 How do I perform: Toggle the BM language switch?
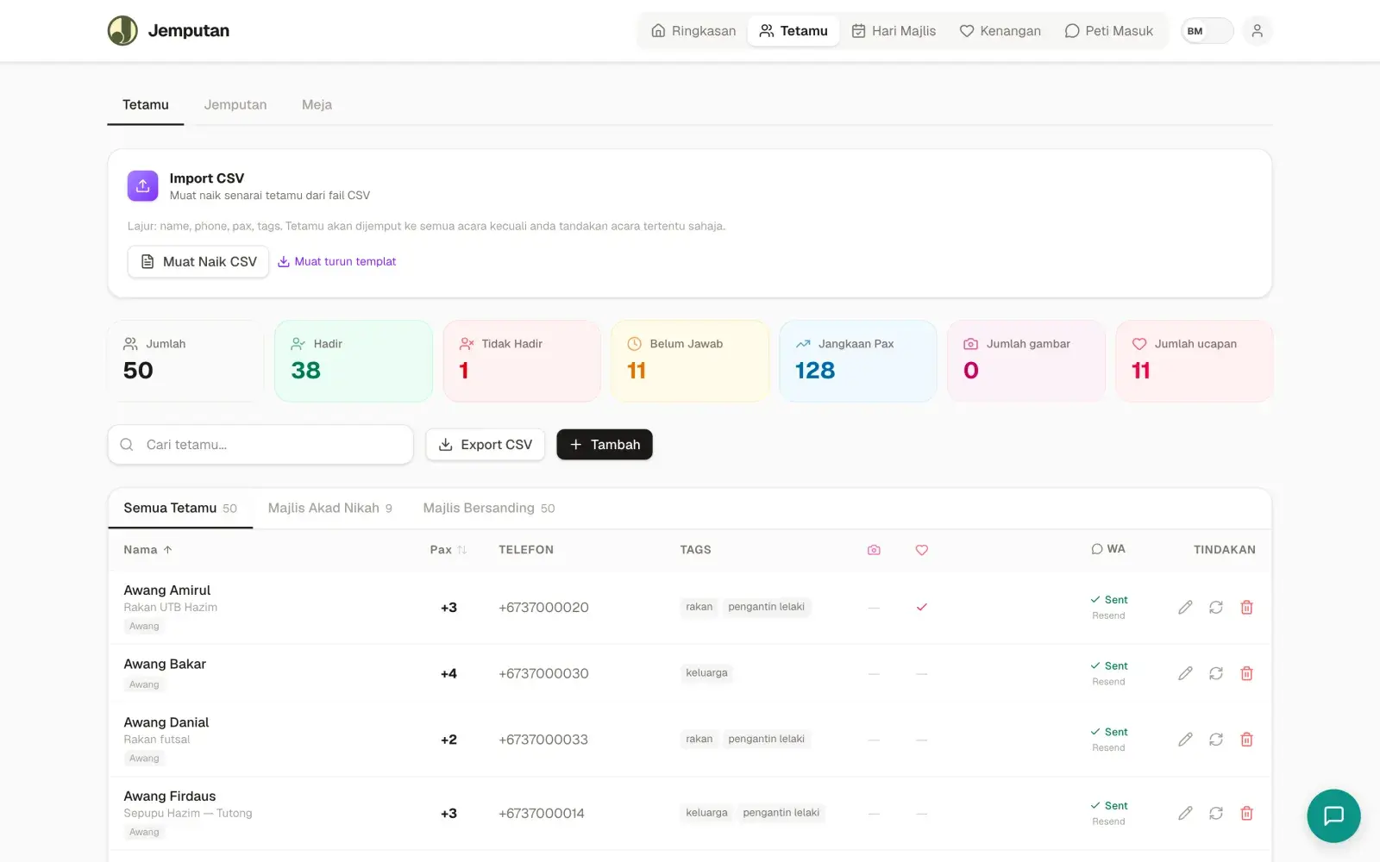click(x=1207, y=31)
